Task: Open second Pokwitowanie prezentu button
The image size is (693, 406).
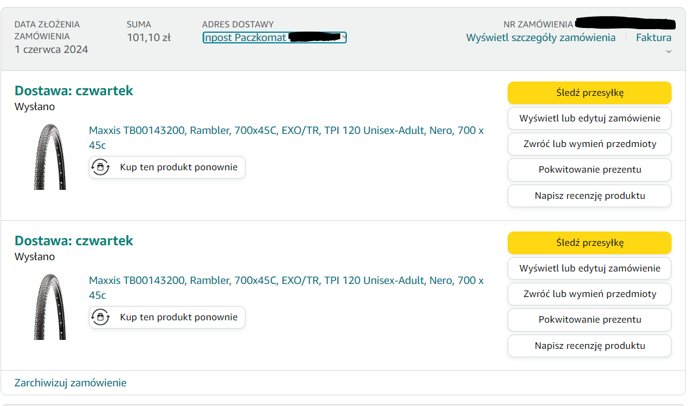Action: coord(589,320)
